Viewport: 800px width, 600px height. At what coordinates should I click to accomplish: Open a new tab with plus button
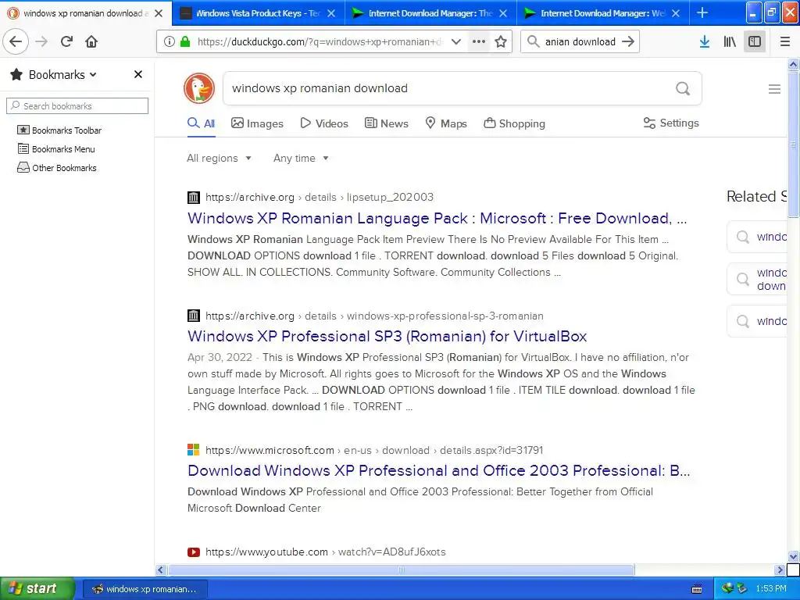(x=702, y=12)
